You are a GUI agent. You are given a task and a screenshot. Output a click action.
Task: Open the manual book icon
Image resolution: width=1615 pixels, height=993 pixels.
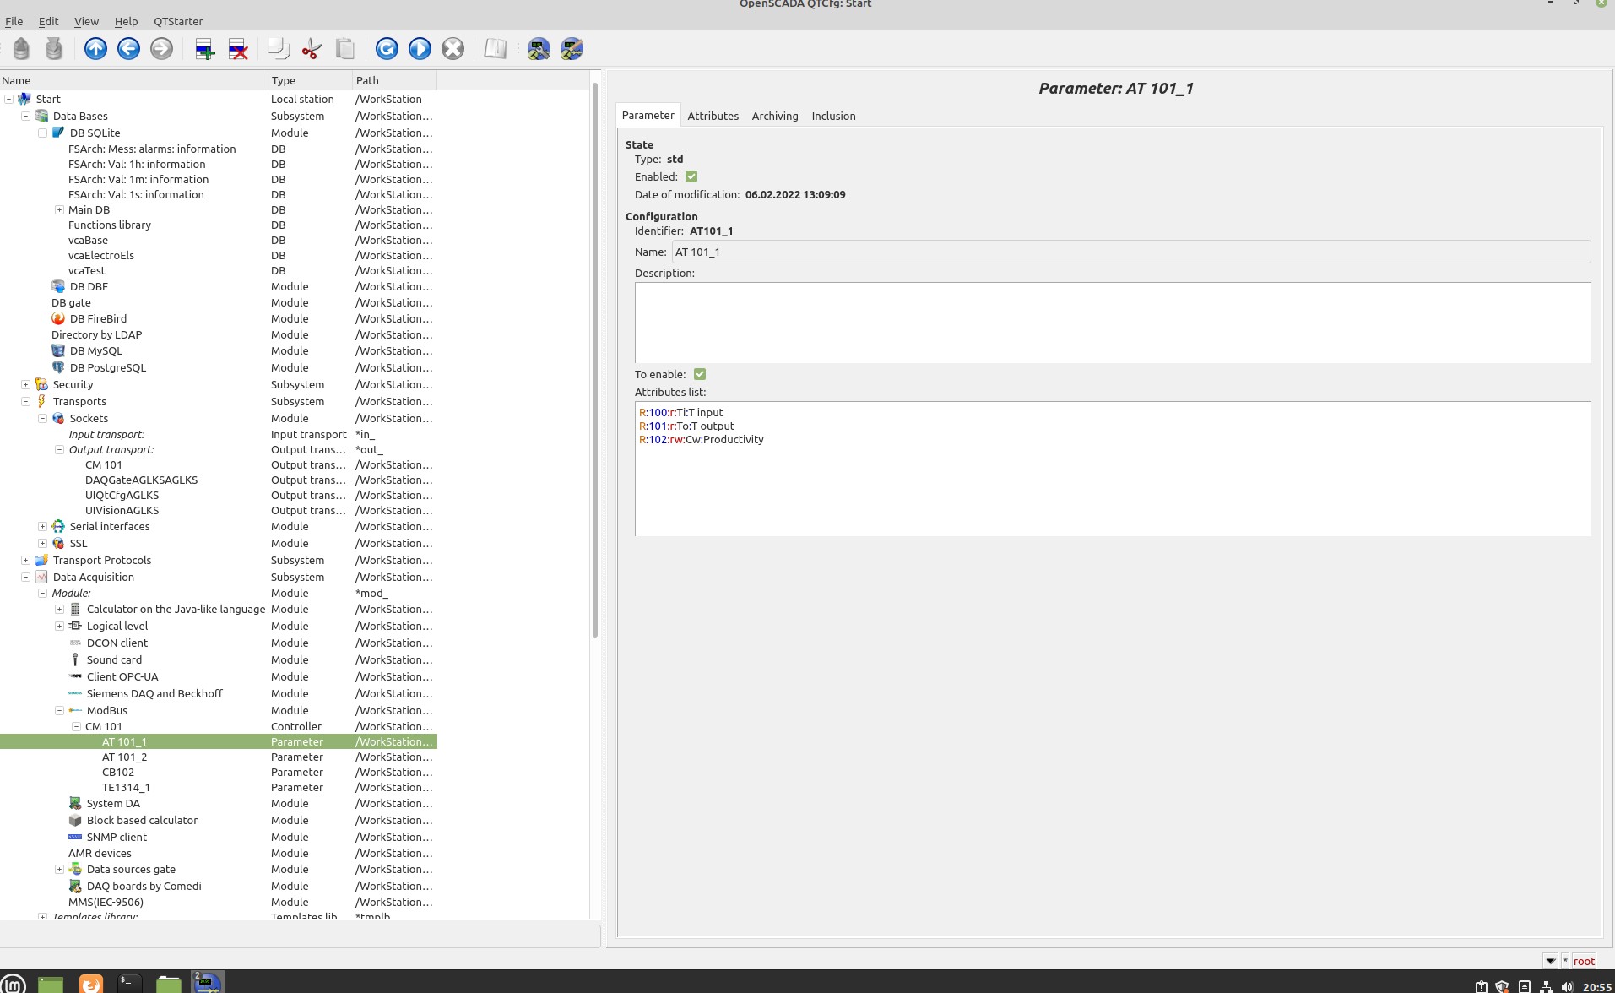pyautogui.click(x=495, y=49)
